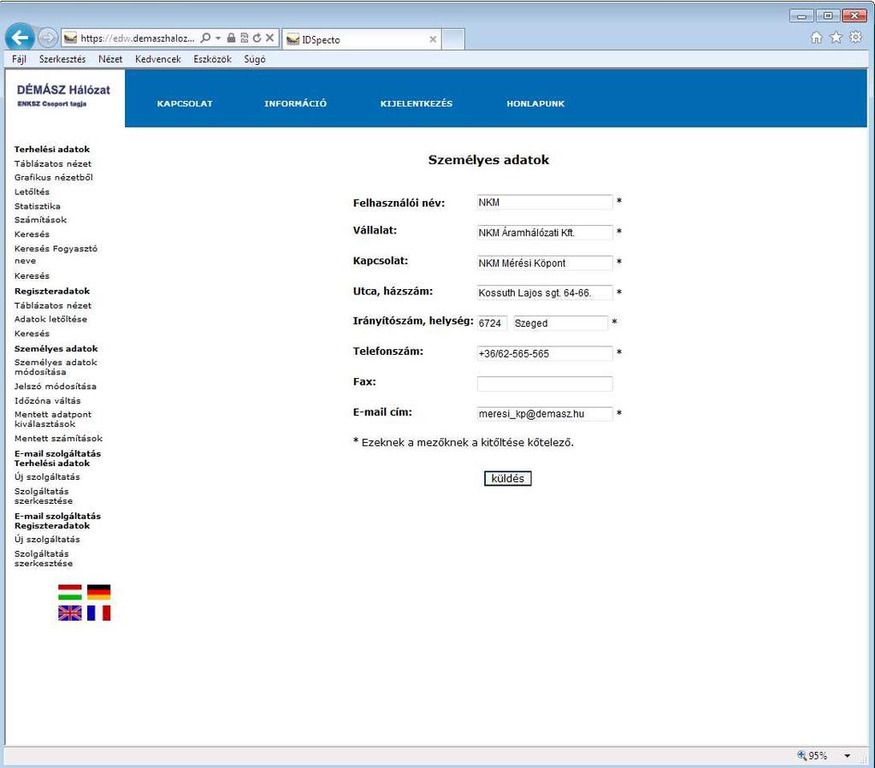
Task: Click the Utca, házszám input field
Action: click(x=545, y=292)
